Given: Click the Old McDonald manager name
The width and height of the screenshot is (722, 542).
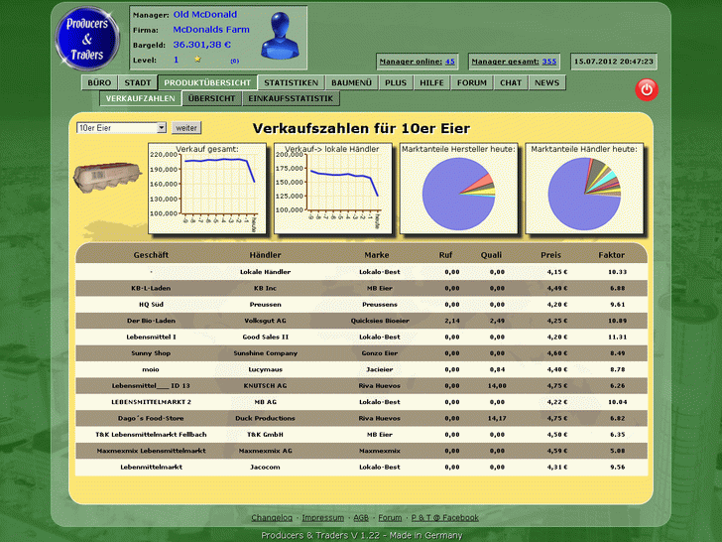Looking at the screenshot, I should [205, 14].
